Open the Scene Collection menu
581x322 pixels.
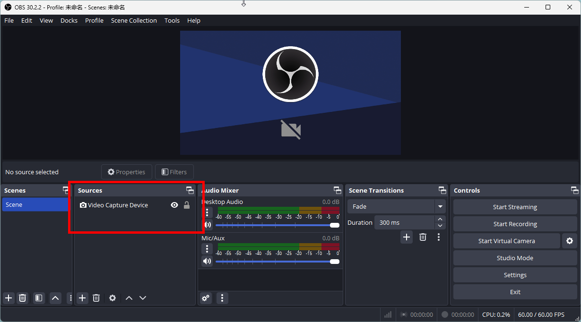pyautogui.click(x=134, y=20)
